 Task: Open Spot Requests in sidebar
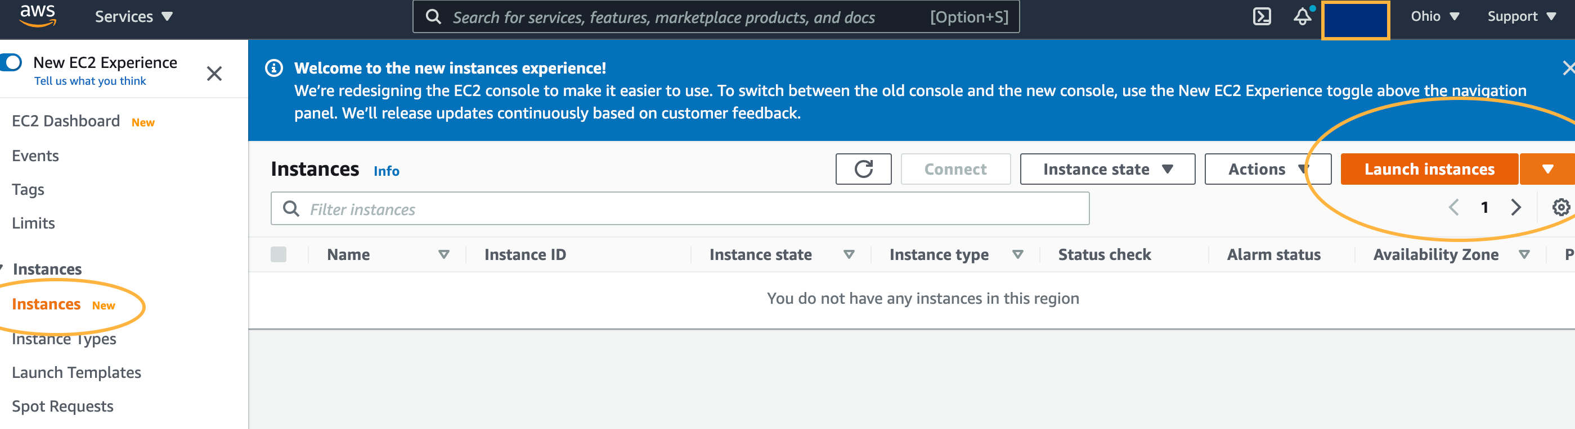[62, 407]
